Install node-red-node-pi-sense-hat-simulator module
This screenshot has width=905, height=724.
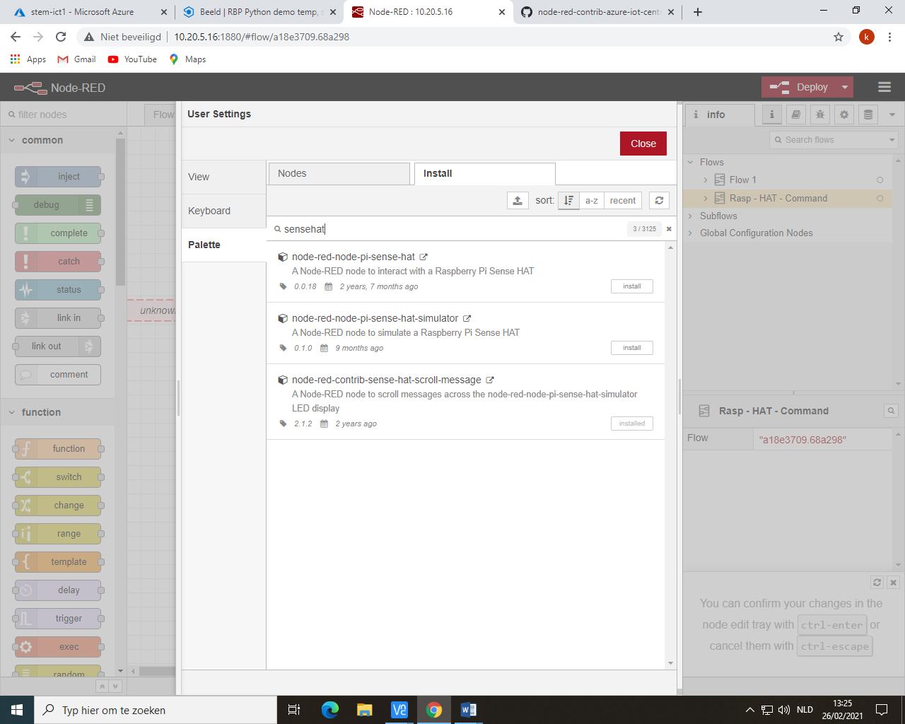click(x=632, y=348)
